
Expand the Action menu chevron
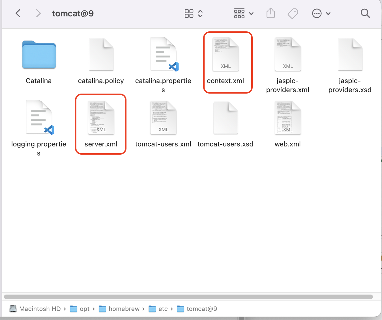tap(328, 14)
